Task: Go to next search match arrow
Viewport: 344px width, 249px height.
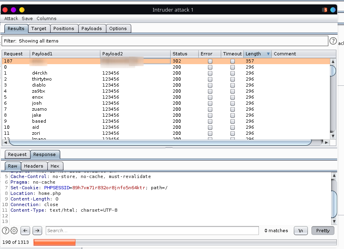Action: 37,231
